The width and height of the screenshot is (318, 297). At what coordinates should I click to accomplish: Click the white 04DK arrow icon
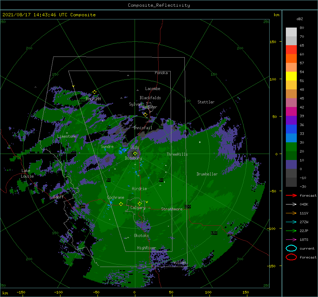(x=291, y=204)
